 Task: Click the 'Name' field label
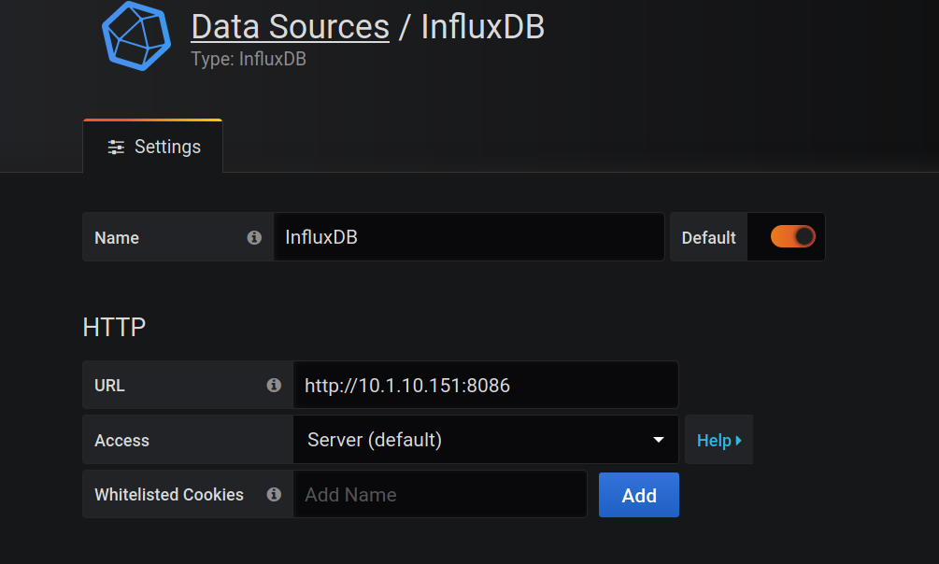tap(117, 238)
